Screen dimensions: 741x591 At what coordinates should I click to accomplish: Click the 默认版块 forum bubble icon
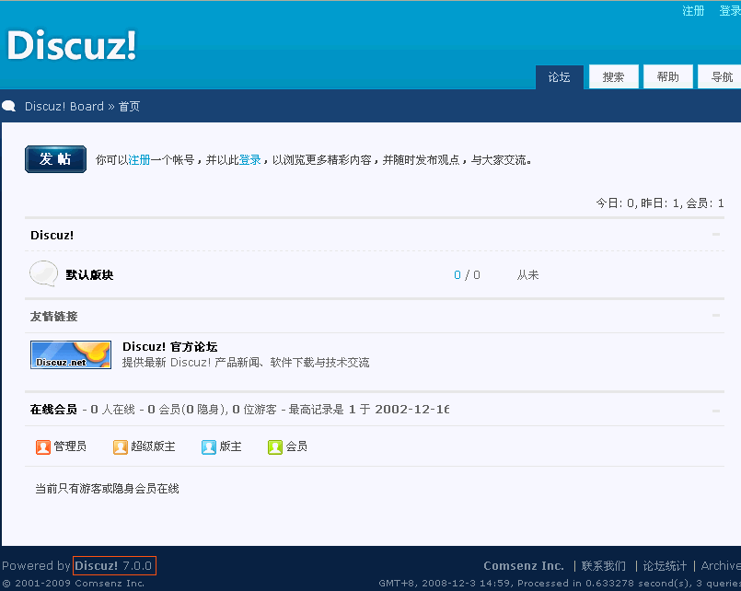(43, 273)
